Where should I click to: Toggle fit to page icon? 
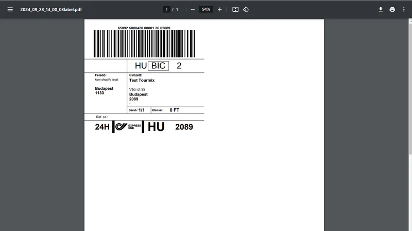[235, 9]
